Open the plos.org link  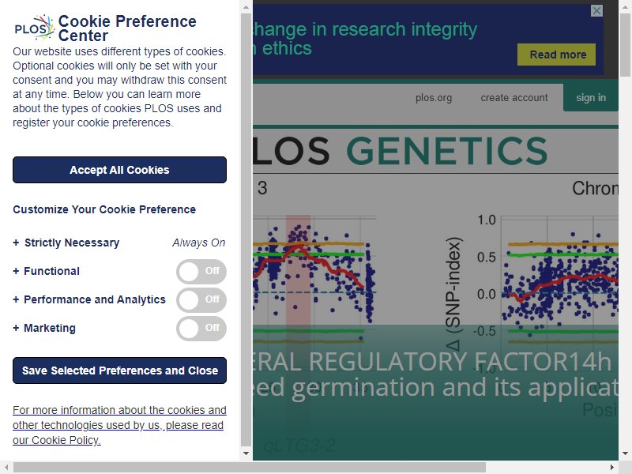(434, 98)
